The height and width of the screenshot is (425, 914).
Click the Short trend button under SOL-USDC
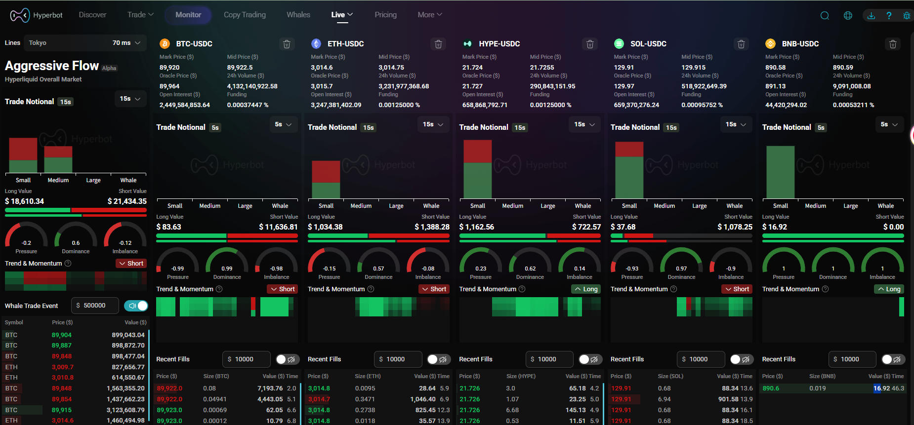click(737, 289)
